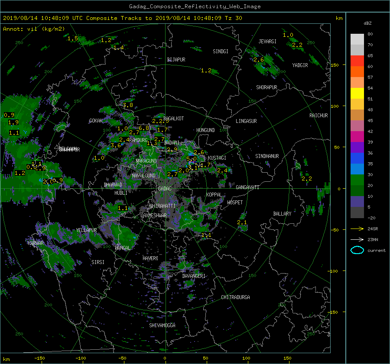Viewport: 390px width, 364px height.
Task: Click the 1.5 VIL annotation at top left
Action: [x=73, y=39]
